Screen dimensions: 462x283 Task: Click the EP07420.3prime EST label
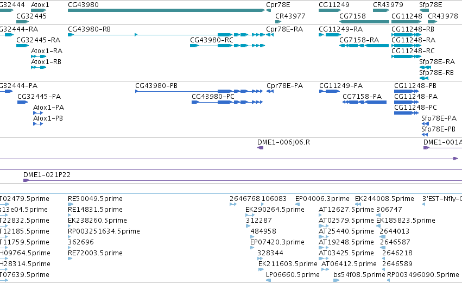click(x=277, y=242)
